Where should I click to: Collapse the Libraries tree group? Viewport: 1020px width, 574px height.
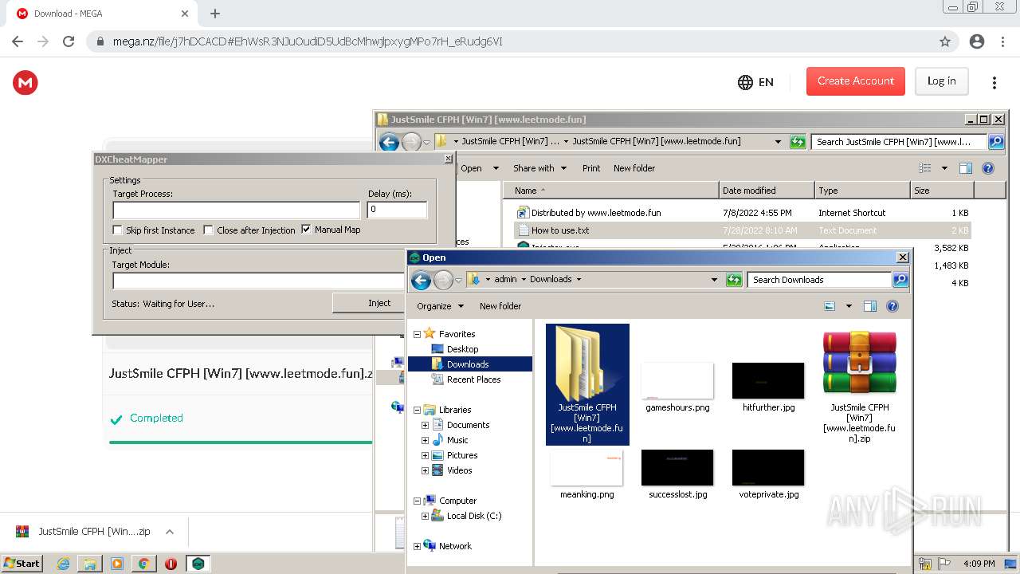tap(417, 410)
